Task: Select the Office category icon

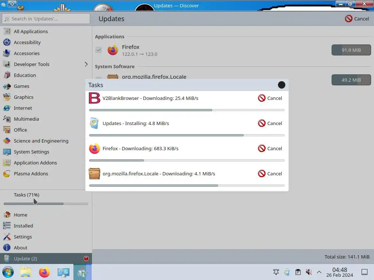Action: pos(7,130)
